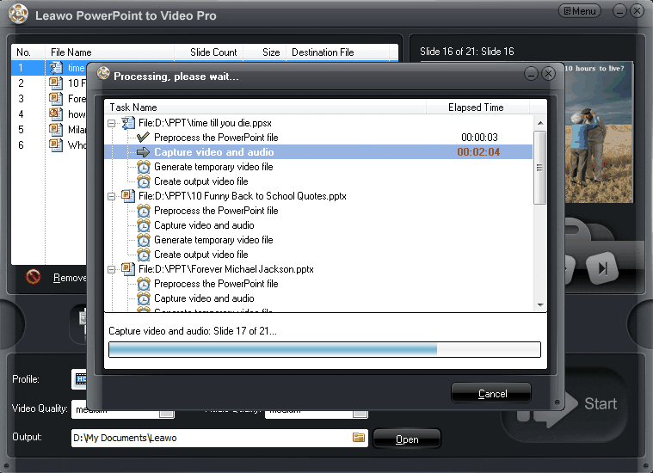Click the arrow icon beside Capture video and audio

tap(143, 152)
